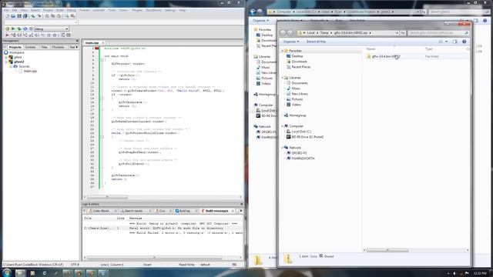
Task: Click the fatal error row in Build messages
Action: tap(163, 229)
